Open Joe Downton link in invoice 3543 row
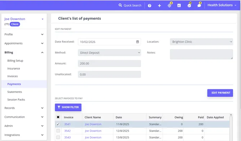241x141 pixels. click(x=93, y=137)
